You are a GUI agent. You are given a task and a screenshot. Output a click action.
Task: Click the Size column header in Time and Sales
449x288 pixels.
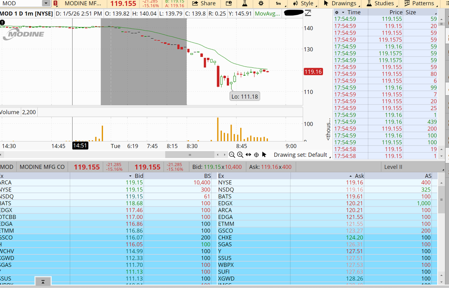pyautogui.click(x=411, y=12)
